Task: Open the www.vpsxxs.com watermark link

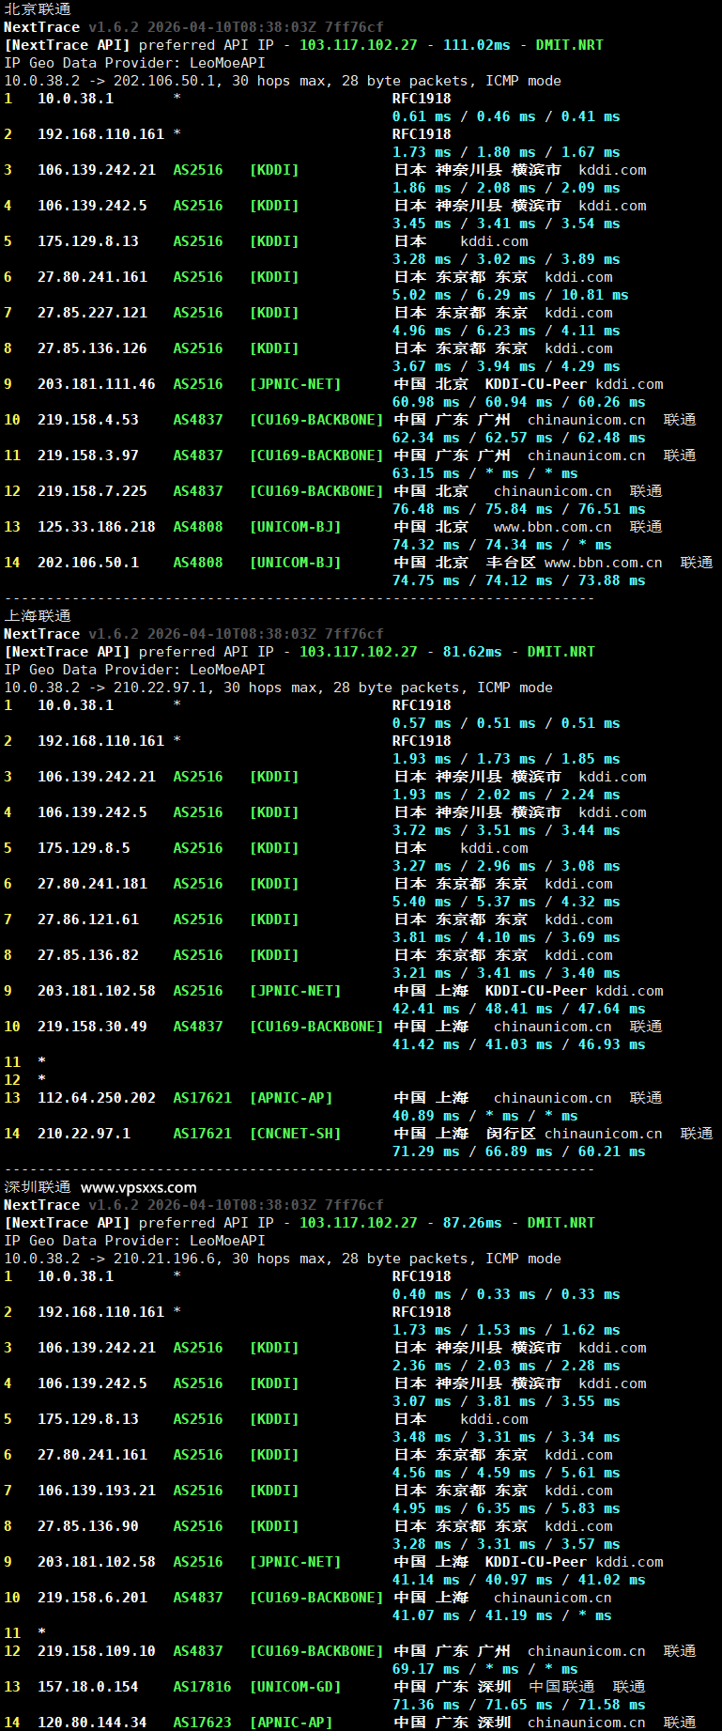Action: 139,1187
